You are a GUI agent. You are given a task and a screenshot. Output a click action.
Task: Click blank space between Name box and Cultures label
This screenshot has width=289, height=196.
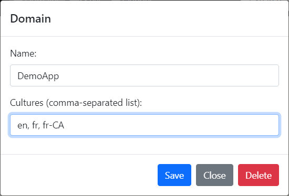pyautogui.click(x=145, y=92)
